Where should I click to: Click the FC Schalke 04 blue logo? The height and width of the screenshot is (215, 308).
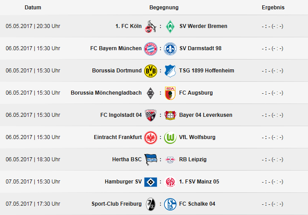170,204
